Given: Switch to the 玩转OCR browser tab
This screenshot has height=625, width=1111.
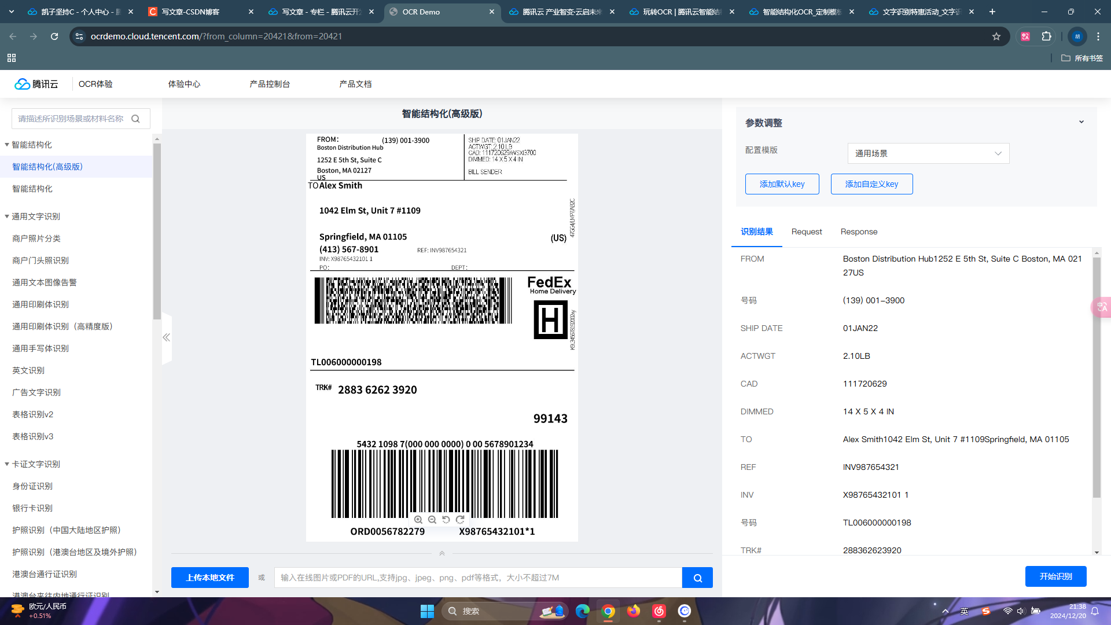Looking at the screenshot, I should click(682, 12).
